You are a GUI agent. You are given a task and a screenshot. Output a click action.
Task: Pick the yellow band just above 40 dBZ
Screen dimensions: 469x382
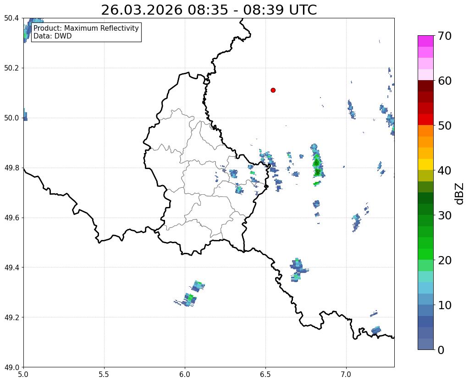click(x=425, y=164)
